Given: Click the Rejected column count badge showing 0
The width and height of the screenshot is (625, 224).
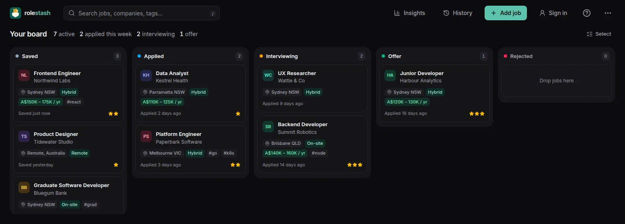Looking at the screenshot, I should (x=605, y=56).
